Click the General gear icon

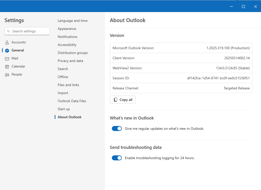(7, 50)
